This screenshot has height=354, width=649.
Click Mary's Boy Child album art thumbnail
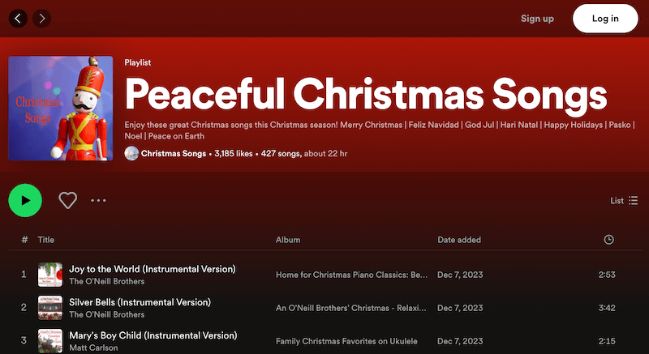[50, 340]
